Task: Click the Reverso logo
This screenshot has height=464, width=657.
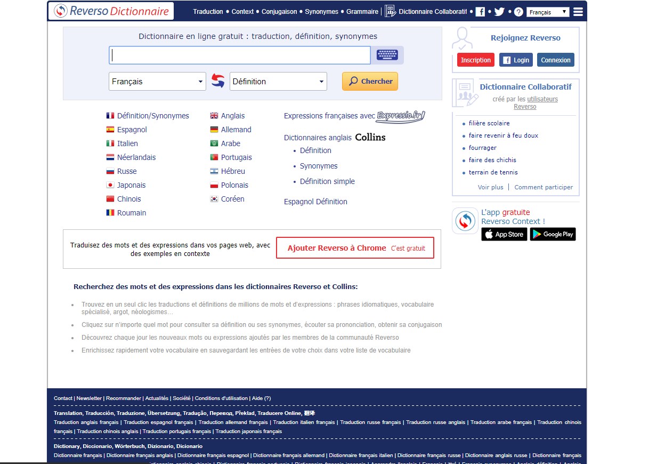Action: [x=110, y=10]
